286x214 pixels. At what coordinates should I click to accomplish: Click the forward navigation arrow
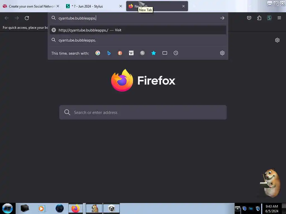(17, 18)
